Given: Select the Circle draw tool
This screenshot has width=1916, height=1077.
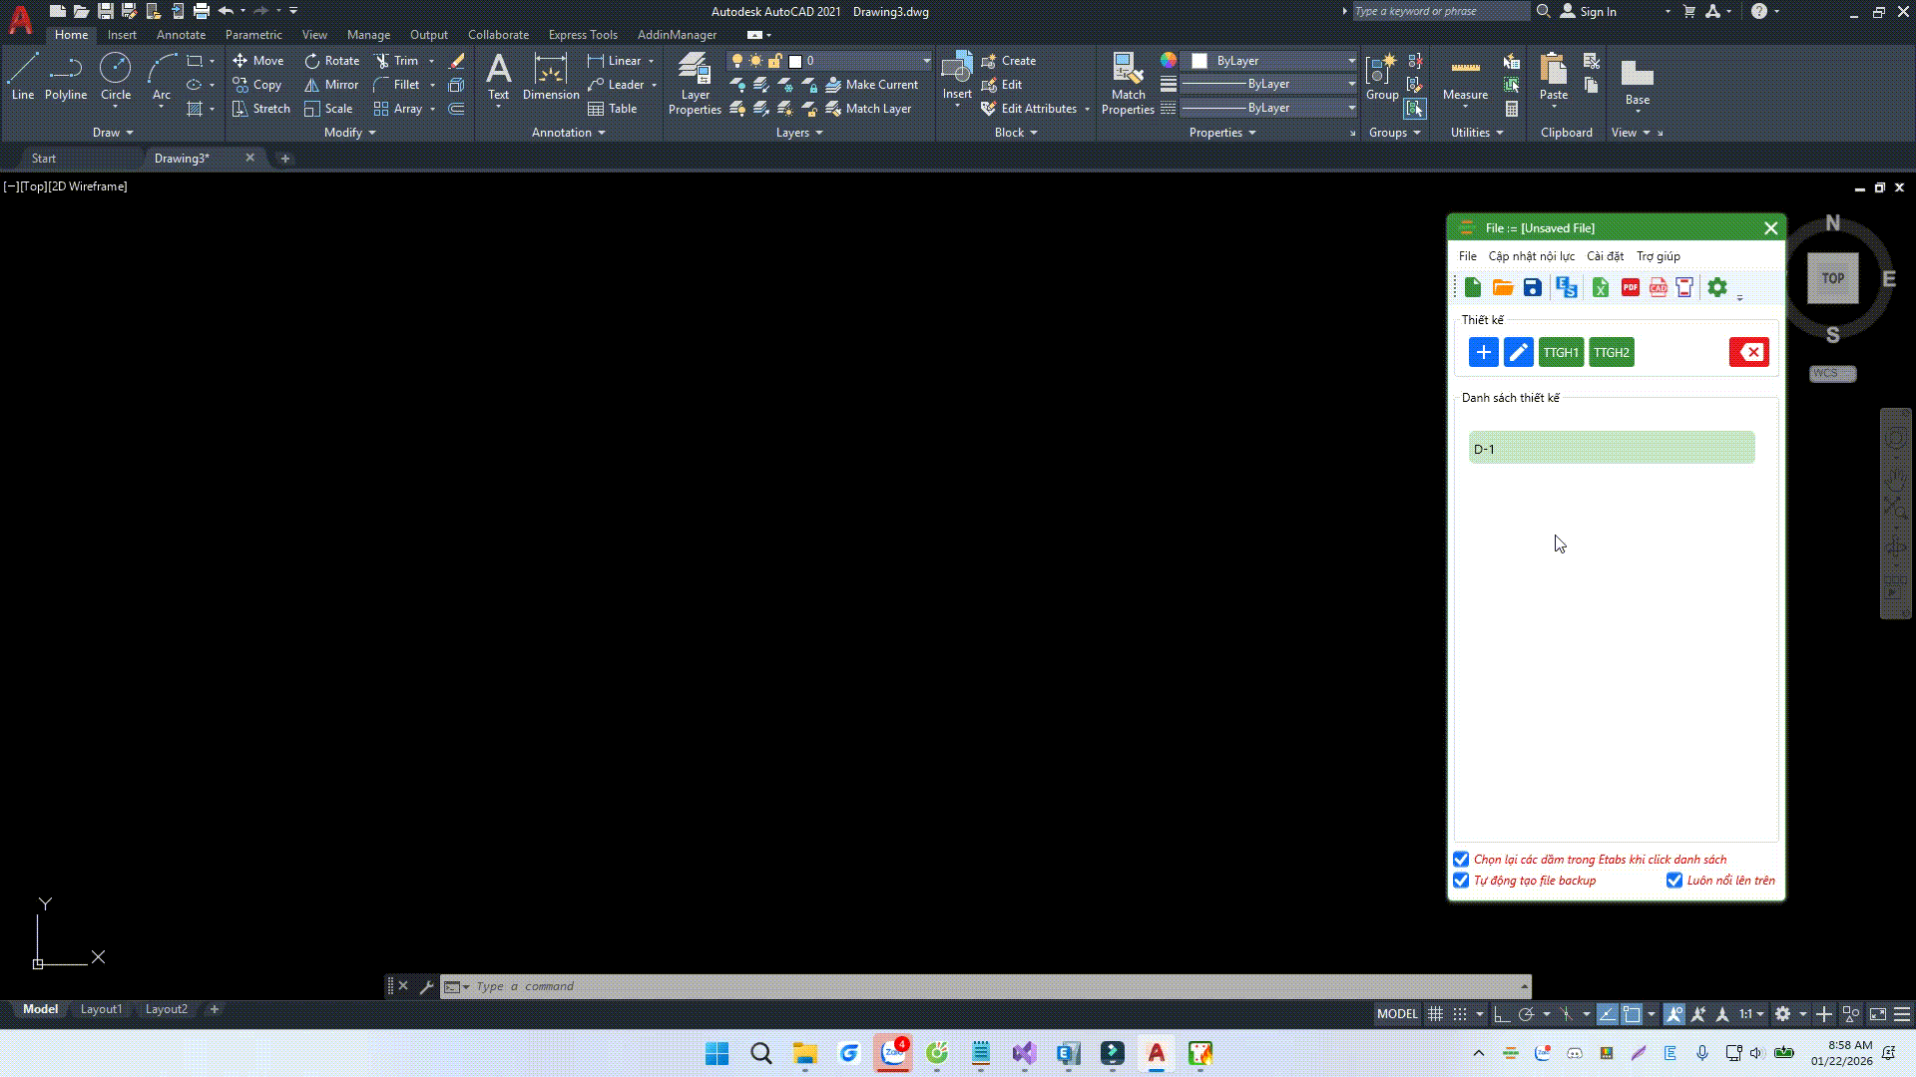Looking at the screenshot, I should (x=116, y=76).
